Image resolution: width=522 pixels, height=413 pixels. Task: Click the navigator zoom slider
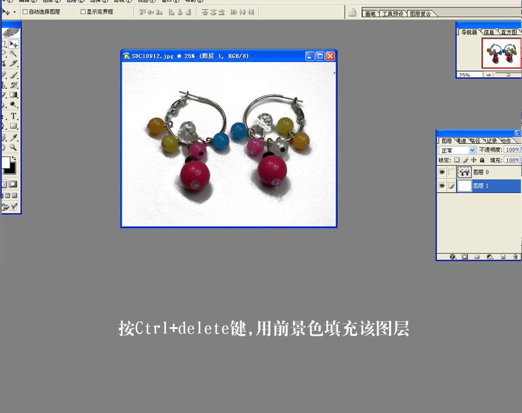(508, 75)
